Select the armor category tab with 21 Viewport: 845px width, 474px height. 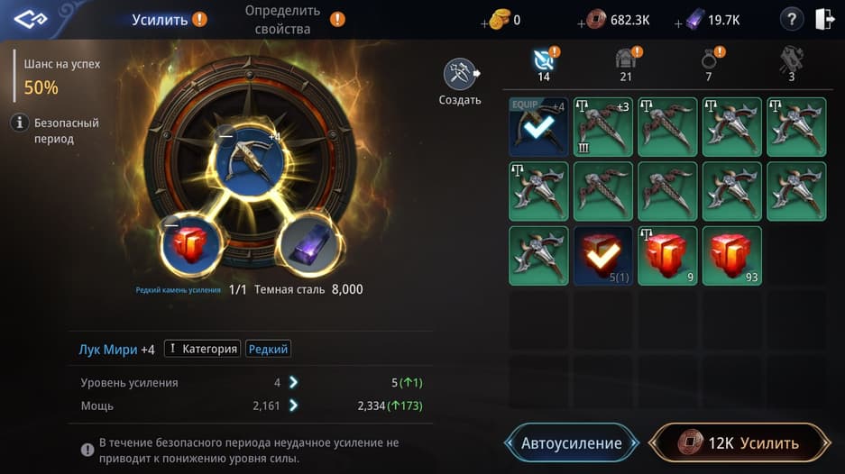click(626, 64)
